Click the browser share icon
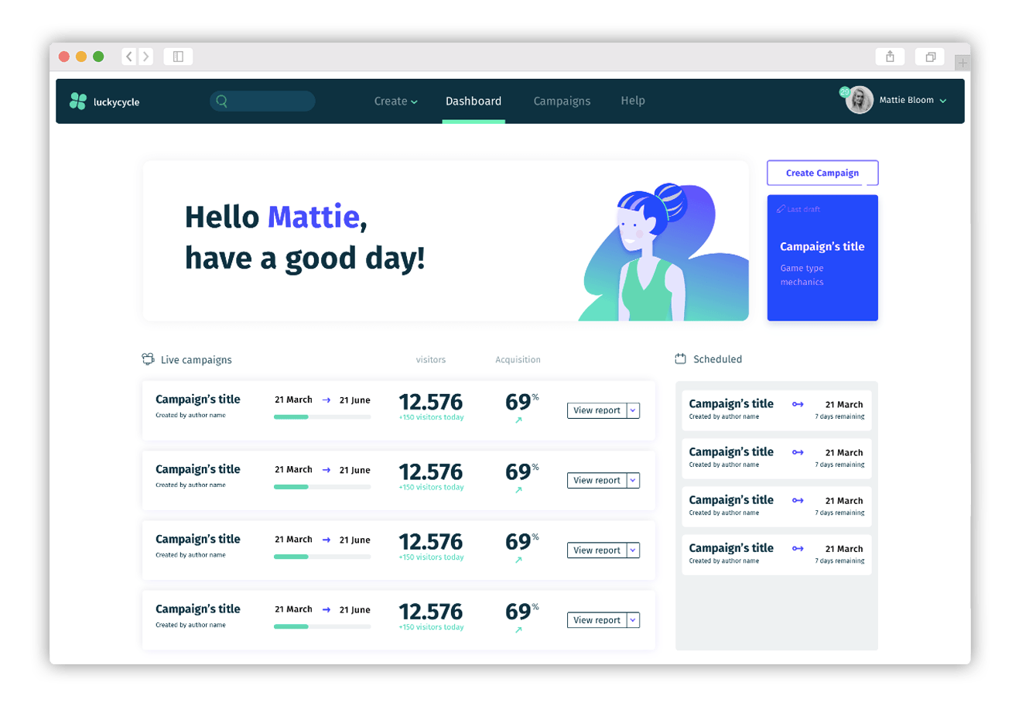This screenshot has height=727, width=1012. coord(890,57)
